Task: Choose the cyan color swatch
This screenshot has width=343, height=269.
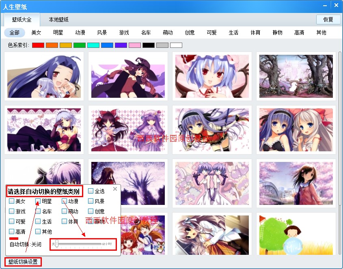Action: [93, 45]
